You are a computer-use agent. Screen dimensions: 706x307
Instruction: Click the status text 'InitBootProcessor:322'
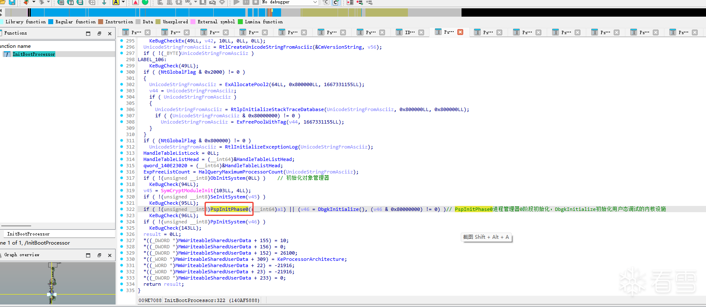(x=195, y=300)
